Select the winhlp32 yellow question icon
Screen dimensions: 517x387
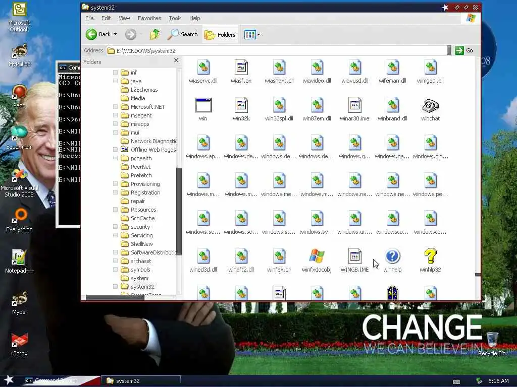click(x=430, y=256)
